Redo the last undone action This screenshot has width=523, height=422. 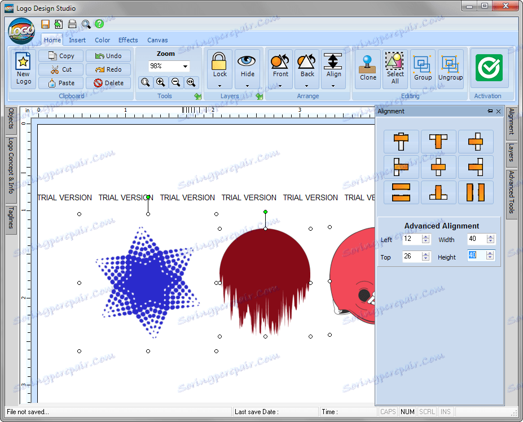coord(108,69)
